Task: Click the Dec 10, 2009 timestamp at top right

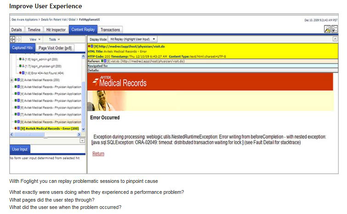Action: click(x=321, y=20)
